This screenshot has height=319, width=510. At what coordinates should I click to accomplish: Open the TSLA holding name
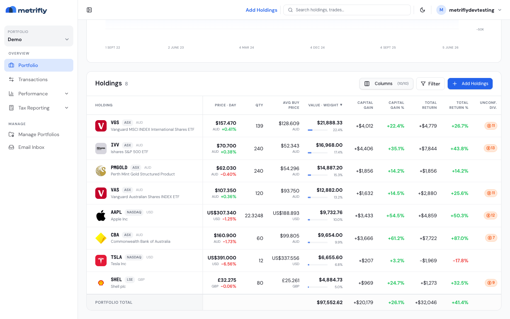tap(118, 264)
